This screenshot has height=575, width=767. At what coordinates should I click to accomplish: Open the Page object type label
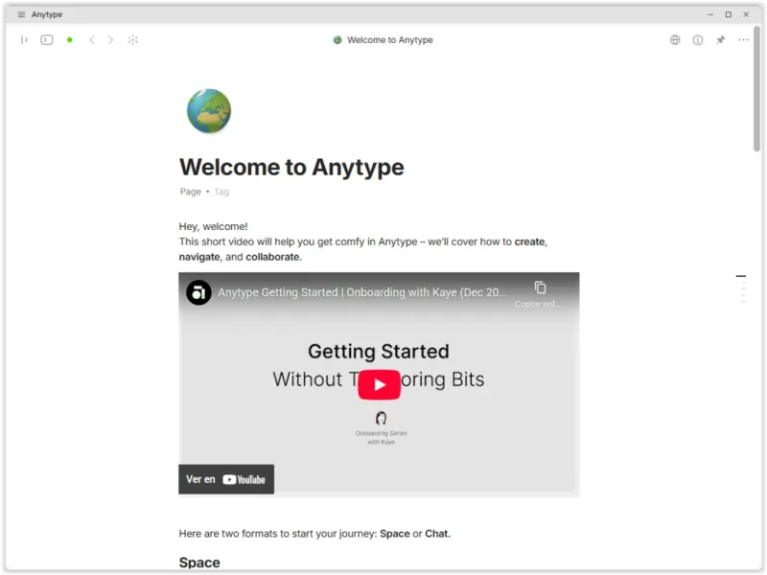coord(190,192)
